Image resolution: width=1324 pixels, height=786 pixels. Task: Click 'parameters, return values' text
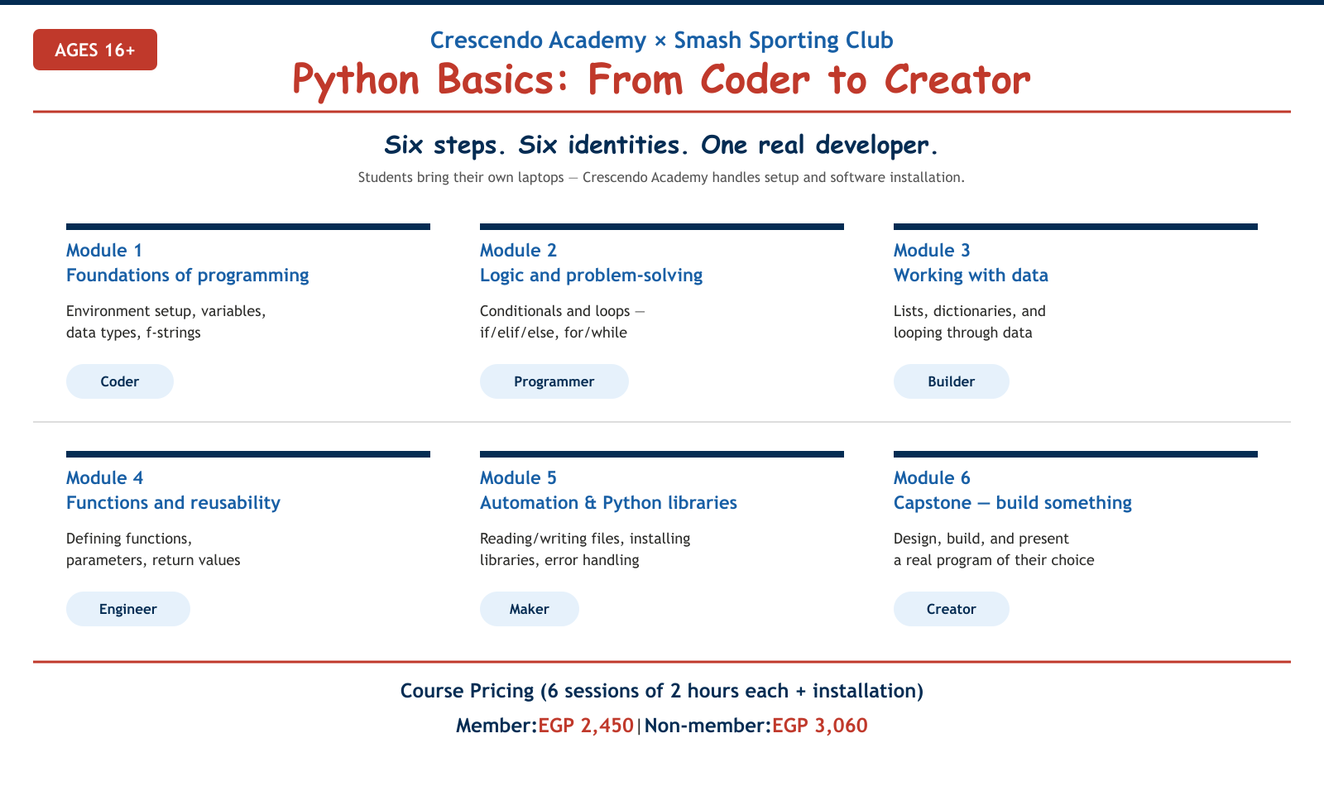[153, 560]
